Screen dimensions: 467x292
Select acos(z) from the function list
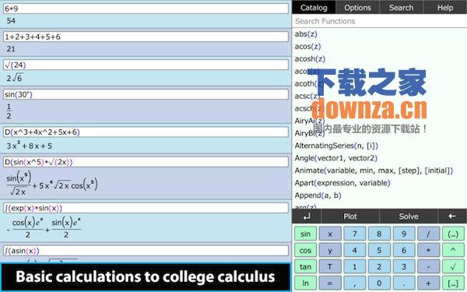(307, 47)
